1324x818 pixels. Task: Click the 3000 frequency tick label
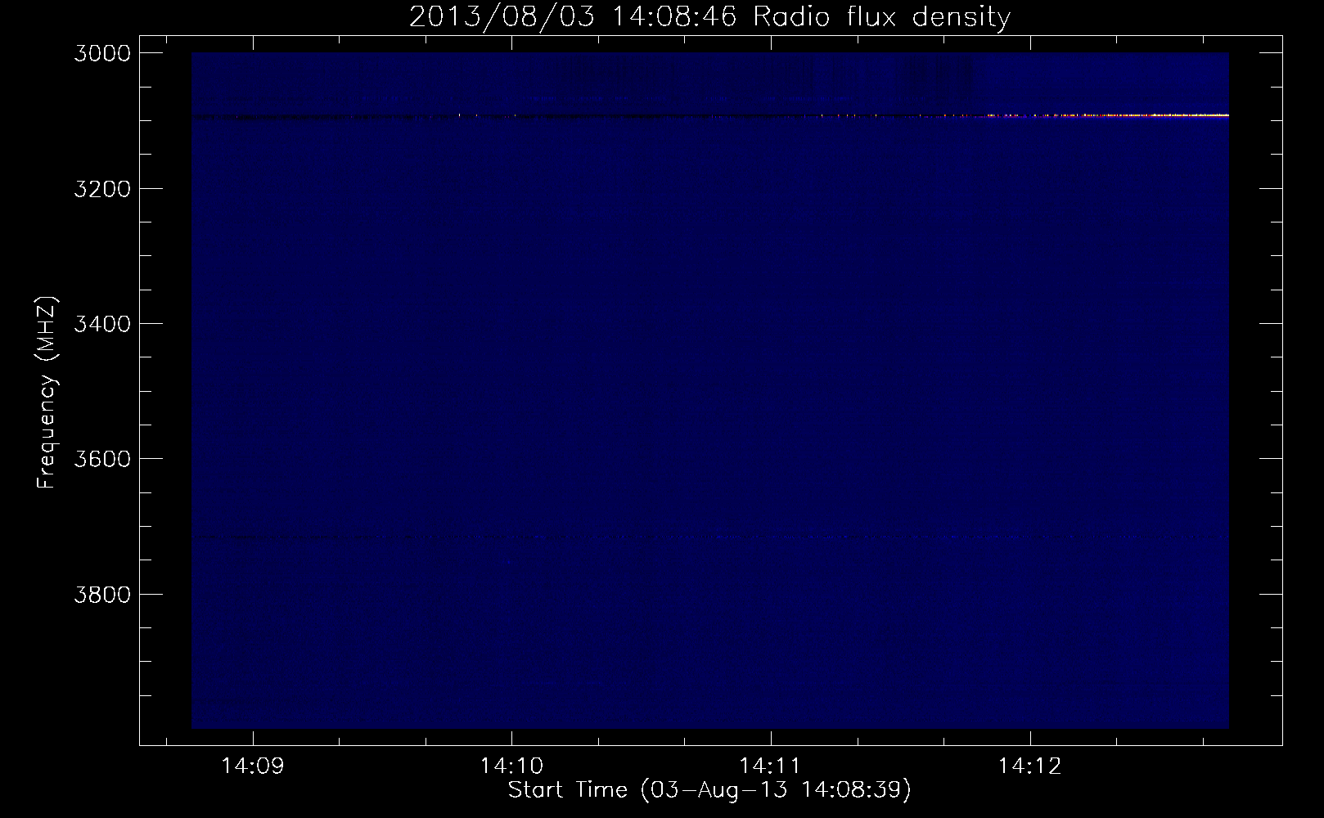pyautogui.click(x=101, y=53)
